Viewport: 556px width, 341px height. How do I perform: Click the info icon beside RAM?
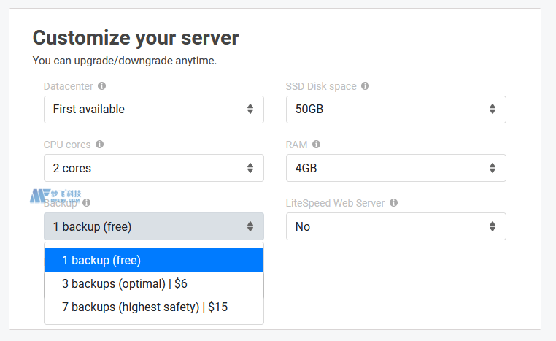point(316,145)
